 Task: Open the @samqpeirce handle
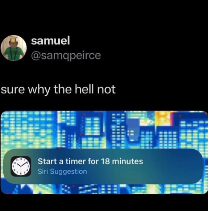click(x=66, y=55)
